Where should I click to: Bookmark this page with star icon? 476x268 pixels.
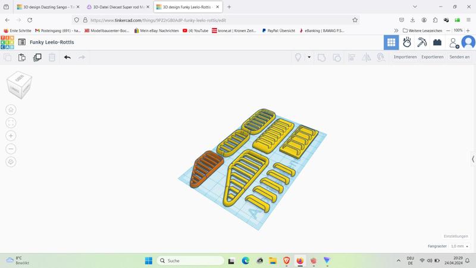click(355, 20)
